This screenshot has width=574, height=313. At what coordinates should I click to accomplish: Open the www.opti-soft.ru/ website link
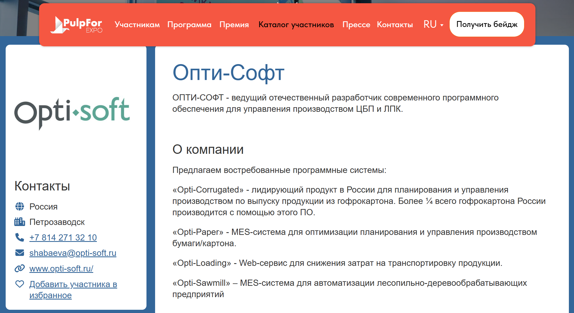[x=61, y=269]
